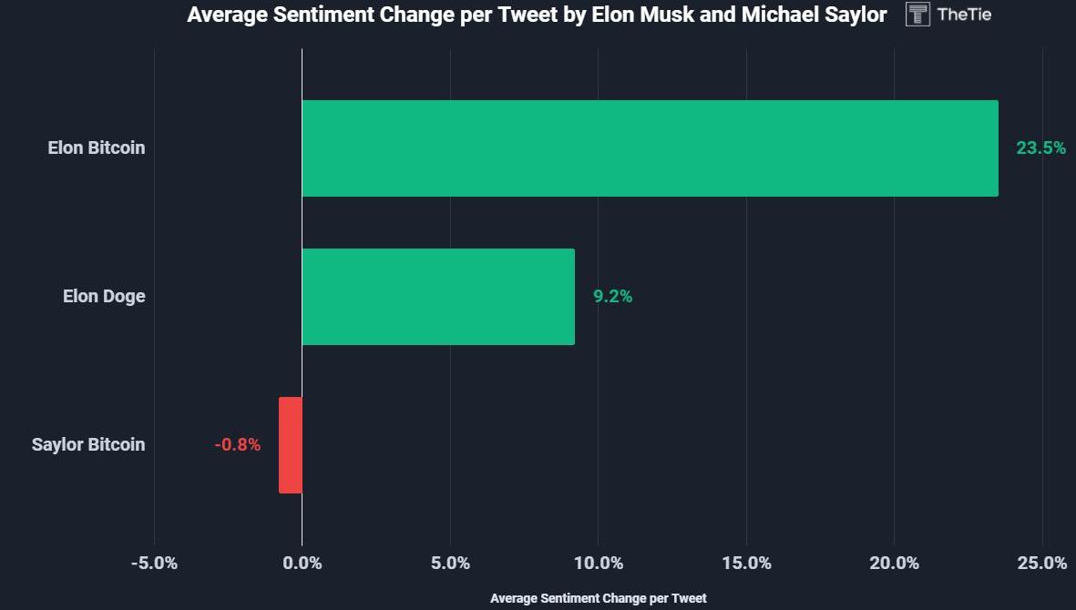Viewport: 1076px width, 610px height.
Task: Select the x-axis title below the ticks
Action: coord(598,598)
